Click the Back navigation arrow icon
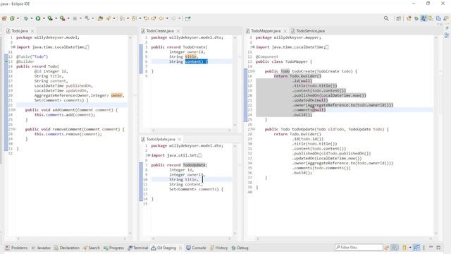The width and height of the screenshot is (451, 254). (161, 18)
